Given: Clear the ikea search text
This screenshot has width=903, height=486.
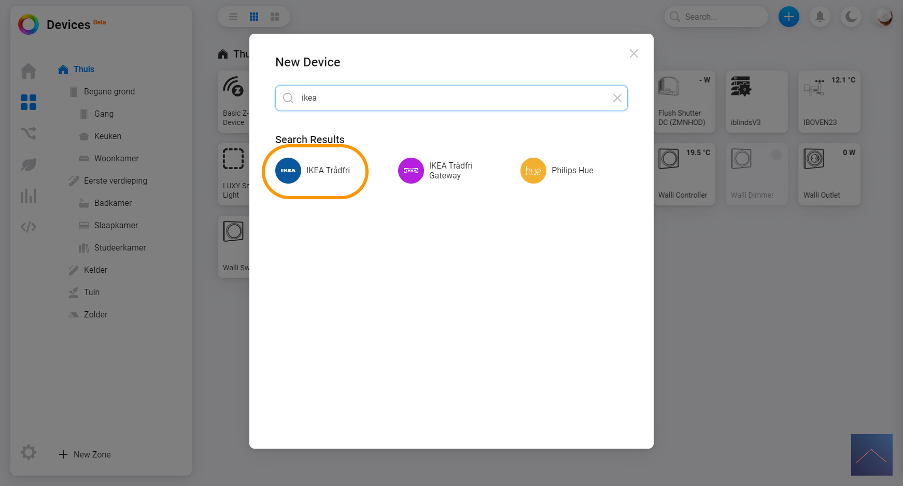Looking at the screenshot, I should tap(617, 98).
